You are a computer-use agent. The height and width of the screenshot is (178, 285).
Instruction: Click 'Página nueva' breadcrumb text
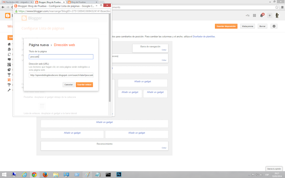[x=39, y=45]
